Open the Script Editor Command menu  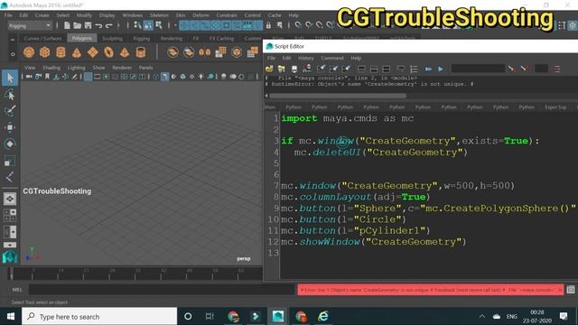click(331, 58)
